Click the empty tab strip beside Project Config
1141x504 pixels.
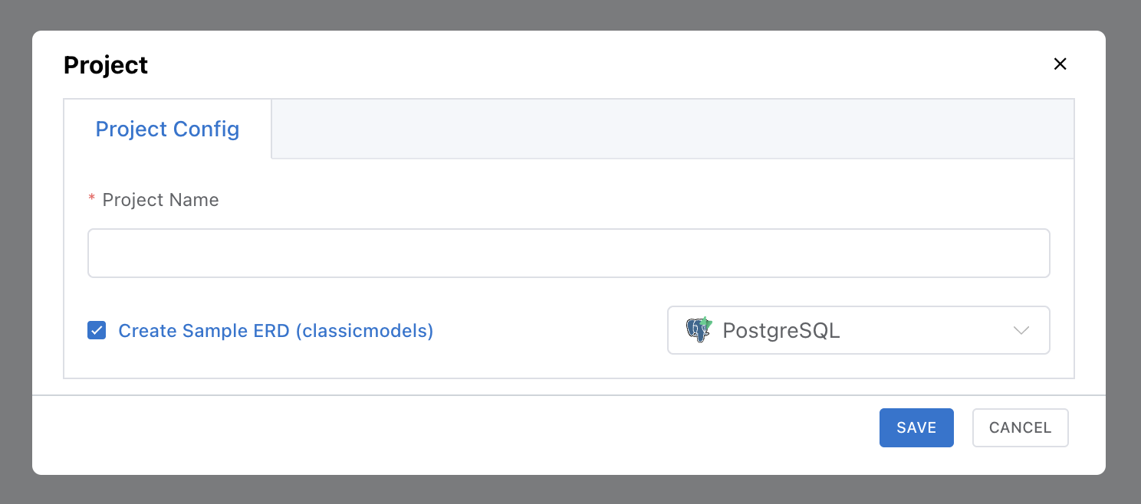coord(672,129)
